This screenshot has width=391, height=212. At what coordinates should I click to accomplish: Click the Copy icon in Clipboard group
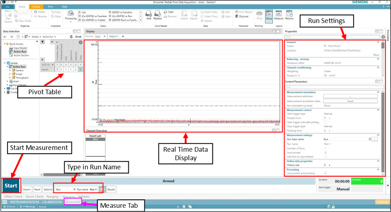[x=53, y=12]
